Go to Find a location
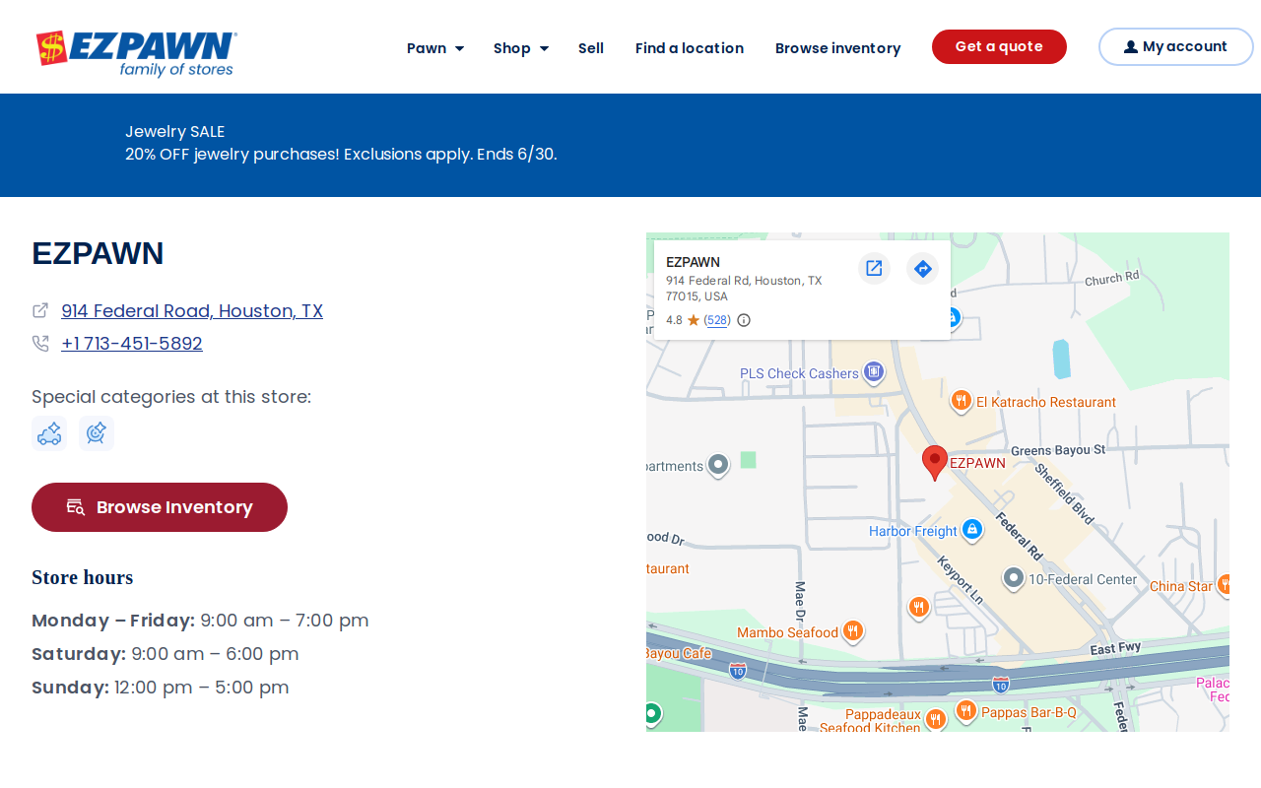Image resolution: width=1261 pixels, height=788 pixels. click(690, 48)
